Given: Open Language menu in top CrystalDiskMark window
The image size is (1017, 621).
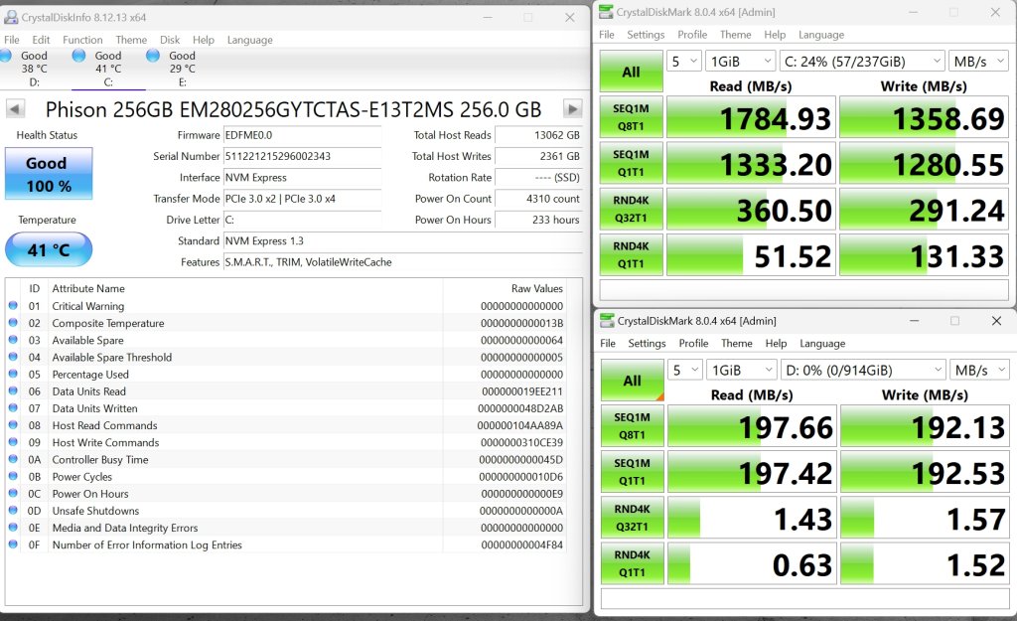Looking at the screenshot, I should click(x=821, y=35).
